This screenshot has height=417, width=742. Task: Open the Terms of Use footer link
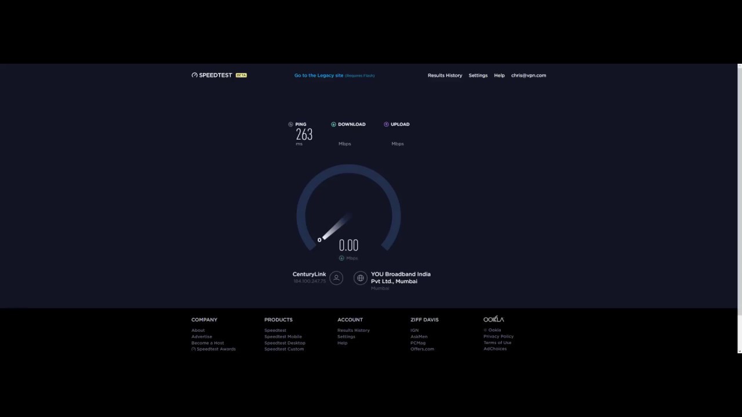click(497, 342)
